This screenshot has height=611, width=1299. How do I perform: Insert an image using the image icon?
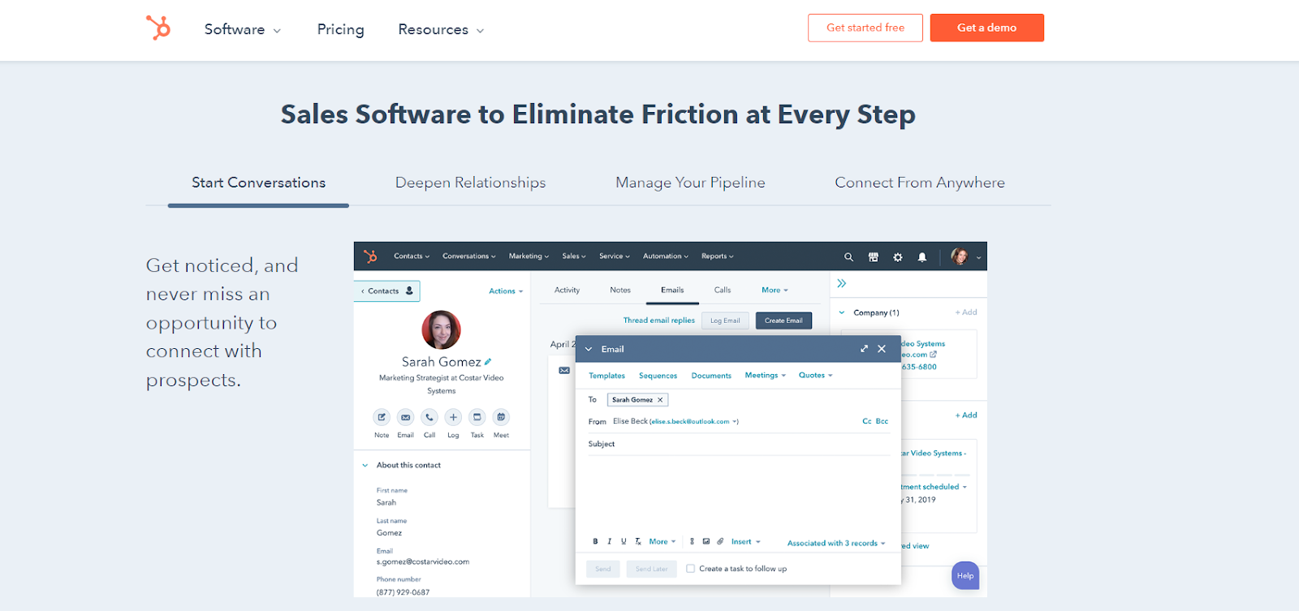(706, 541)
